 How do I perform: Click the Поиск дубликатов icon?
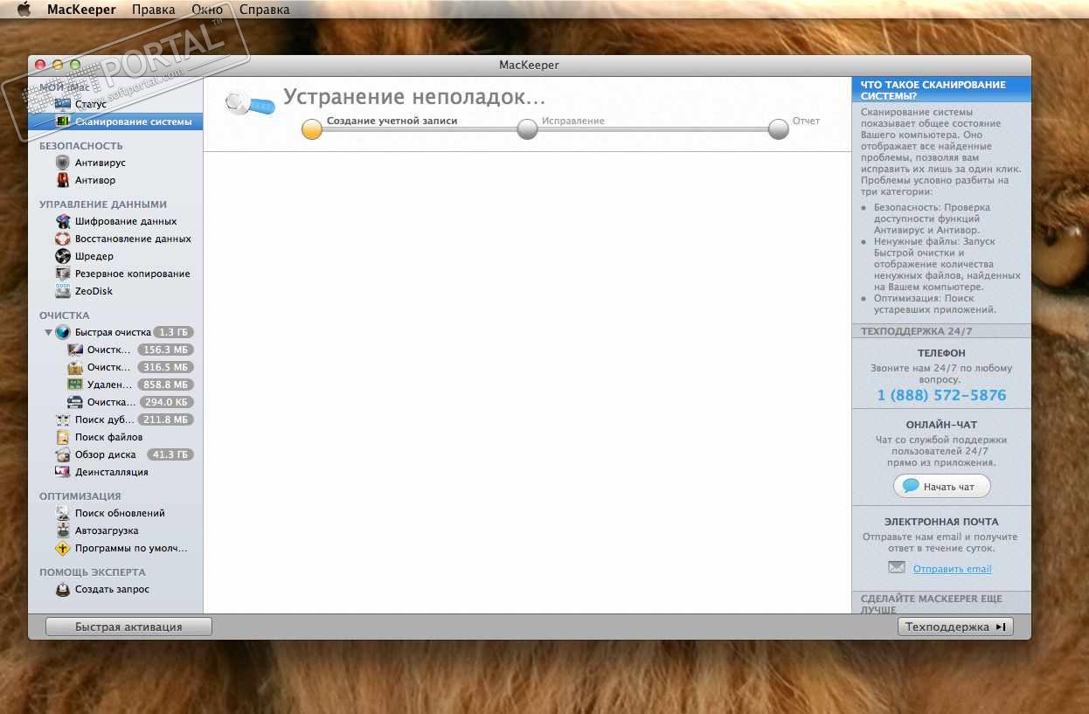[62, 419]
